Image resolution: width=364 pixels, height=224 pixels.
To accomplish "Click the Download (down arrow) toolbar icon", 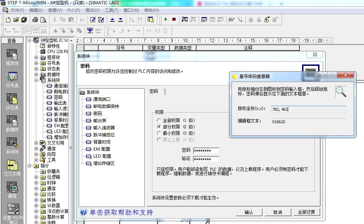I will (120, 20).
